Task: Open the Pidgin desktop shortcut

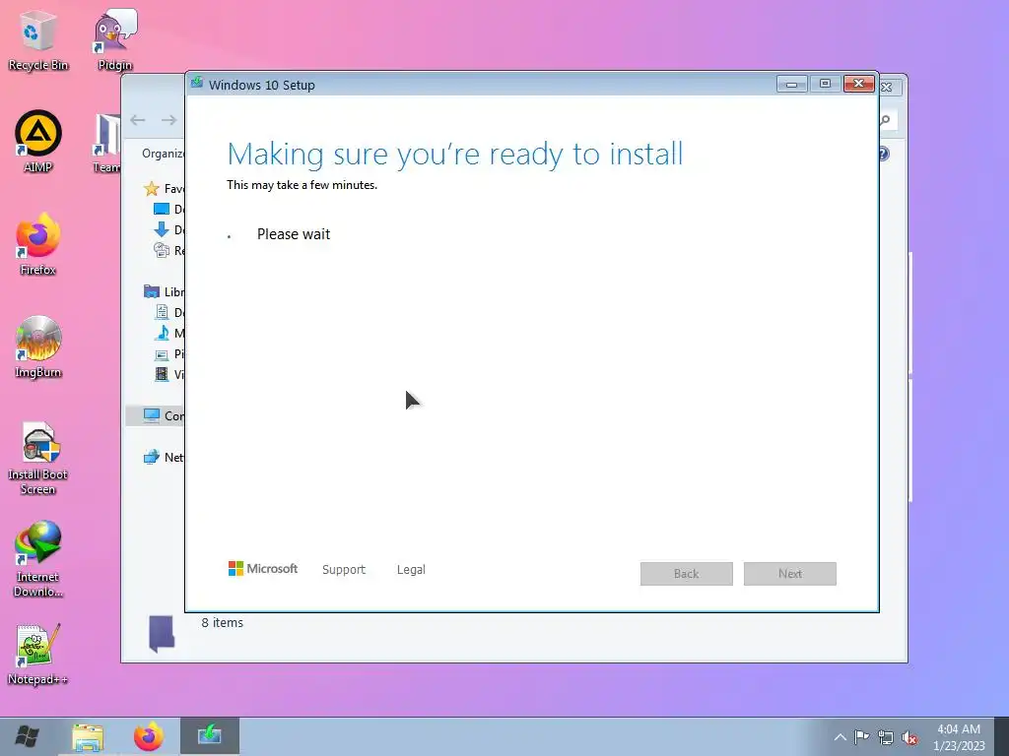Action: click(x=115, y=40)
